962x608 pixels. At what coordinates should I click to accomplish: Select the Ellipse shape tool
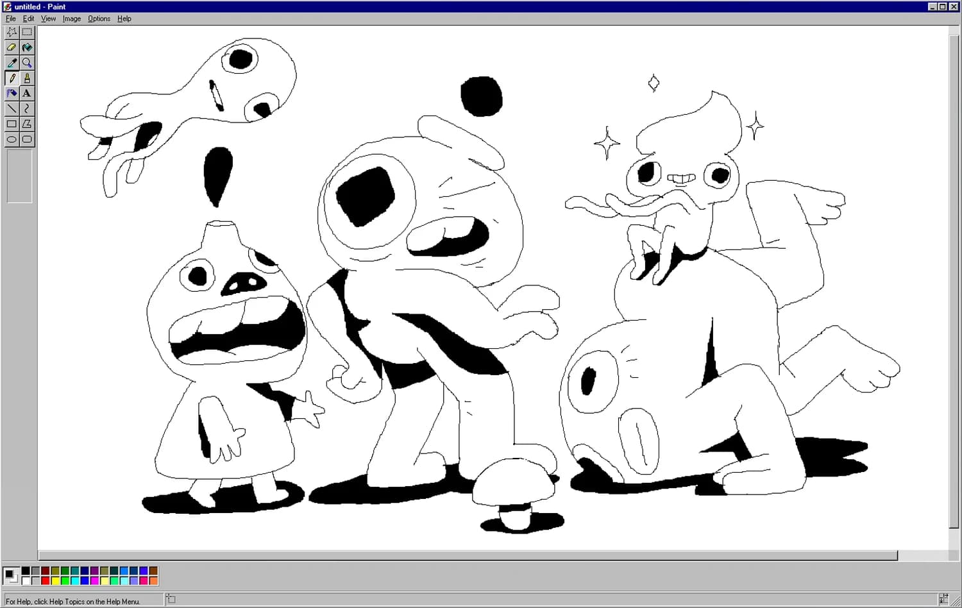point(12,139)
